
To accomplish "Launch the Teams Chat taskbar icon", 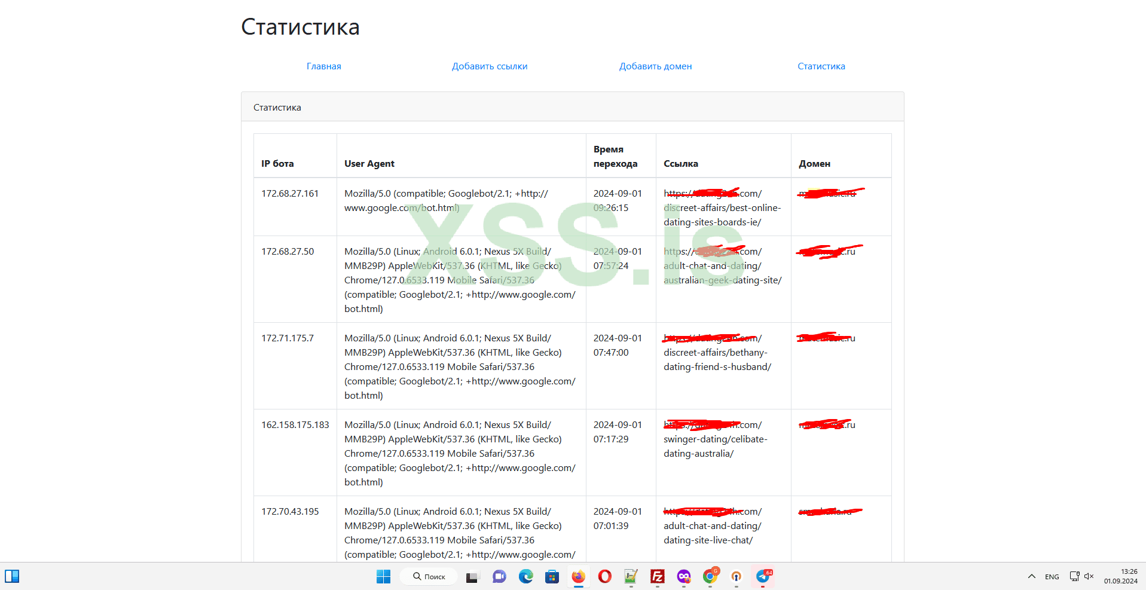I will (x=499, y=576).
